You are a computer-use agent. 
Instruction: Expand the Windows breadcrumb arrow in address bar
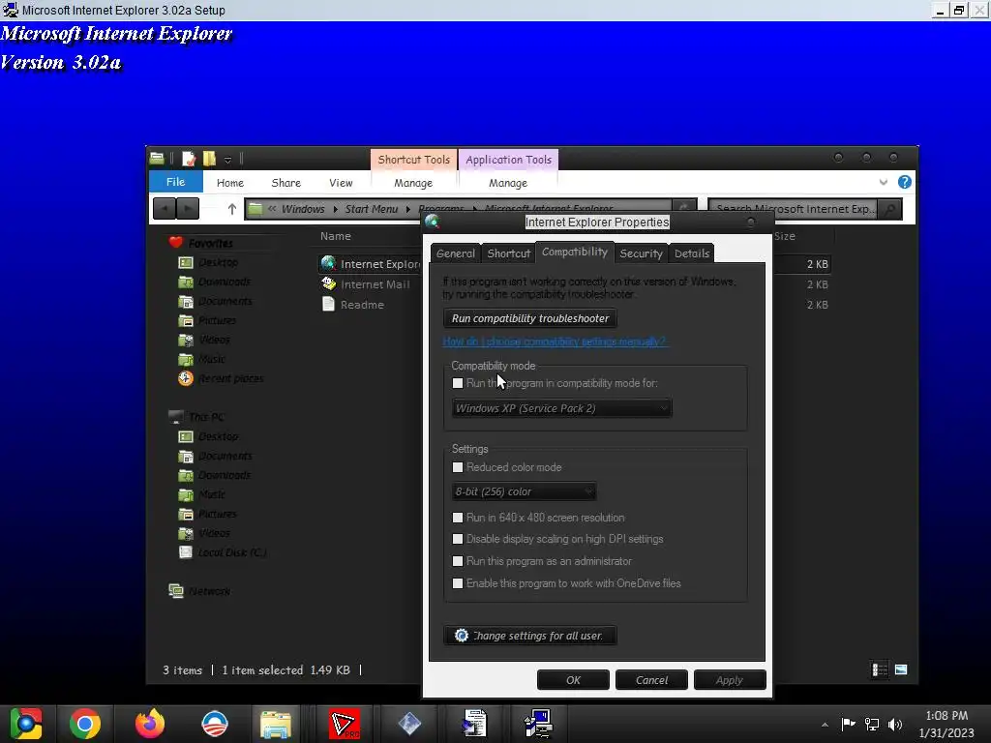335,209
